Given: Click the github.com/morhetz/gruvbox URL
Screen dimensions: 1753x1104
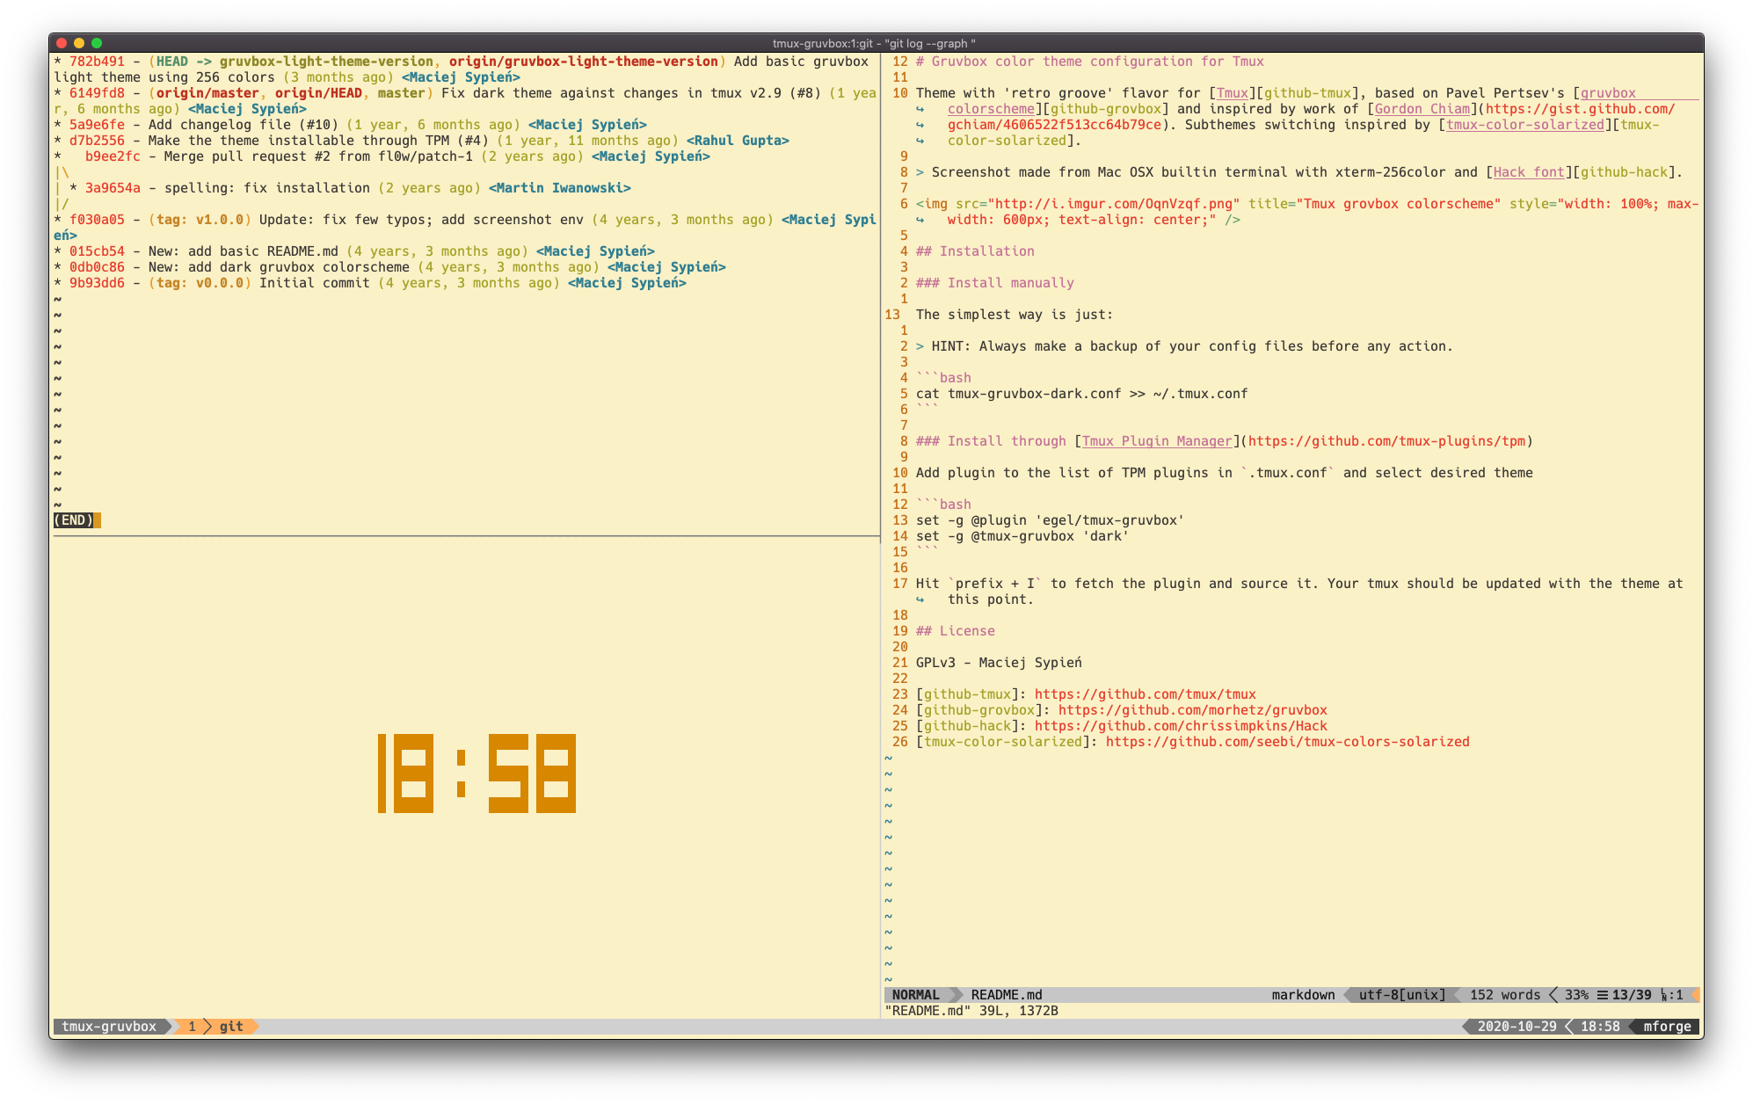Looking at the screenshot, I should click(x=1192, y=710).
